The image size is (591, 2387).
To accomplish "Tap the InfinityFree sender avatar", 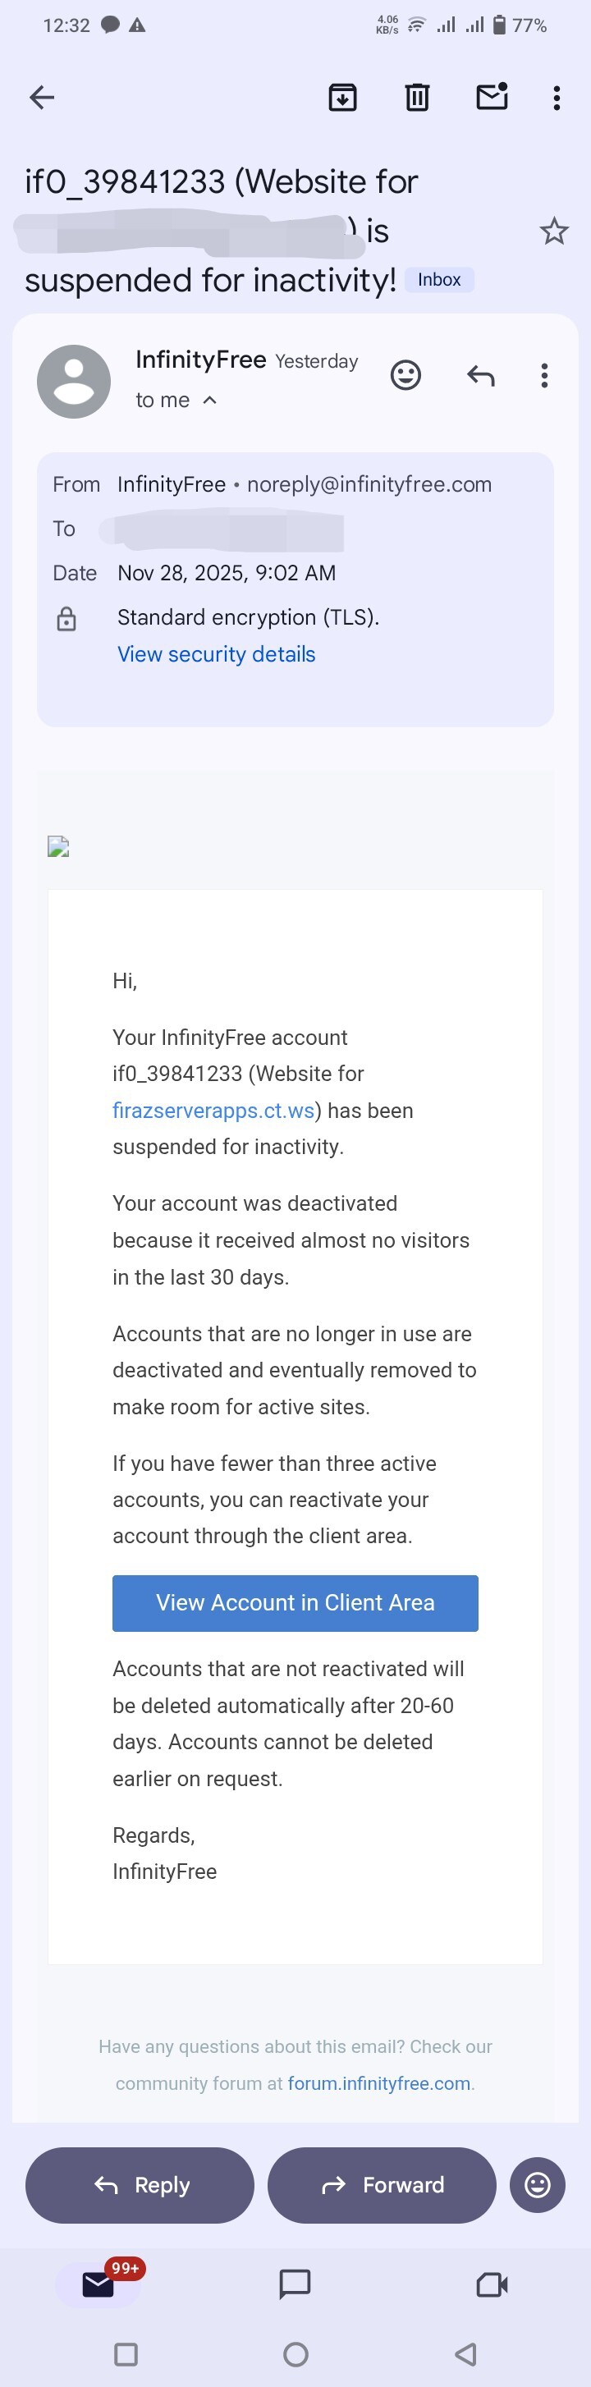I will coord(74,382).
